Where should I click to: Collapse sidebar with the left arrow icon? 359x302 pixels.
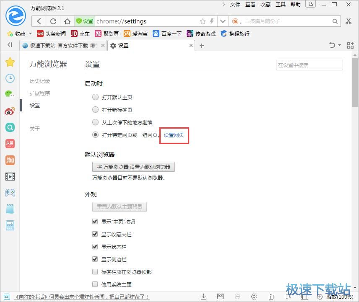point(10,44)
